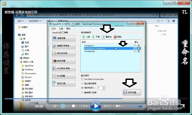Skip to previous track in the player
The height and width of the screenshot is (115, 192).
[x=84, y=106]
